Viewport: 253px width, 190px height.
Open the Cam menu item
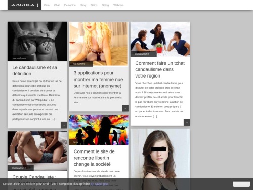(x=47, y=5)
